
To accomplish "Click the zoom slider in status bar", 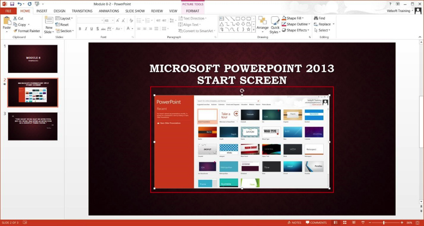I will [384, 223].
